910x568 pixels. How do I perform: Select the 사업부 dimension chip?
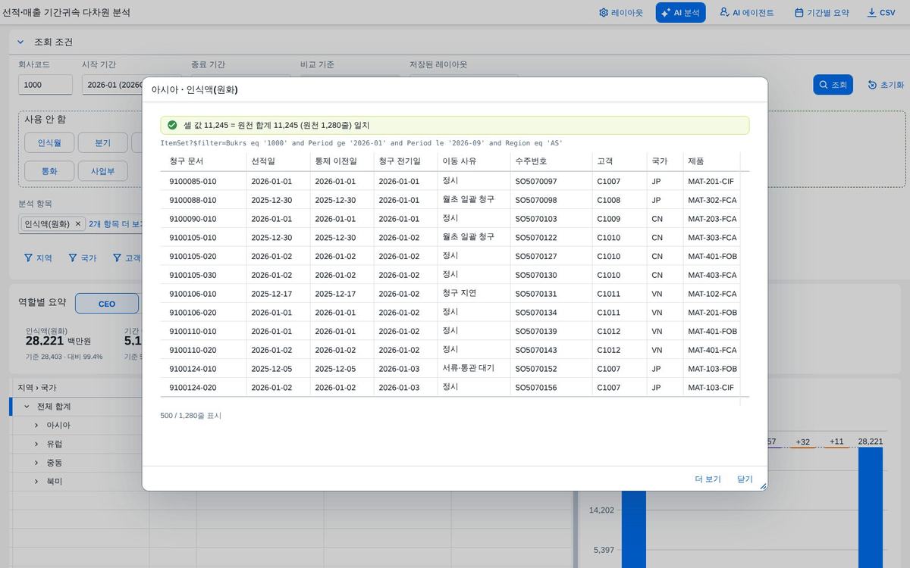(102, 171)
